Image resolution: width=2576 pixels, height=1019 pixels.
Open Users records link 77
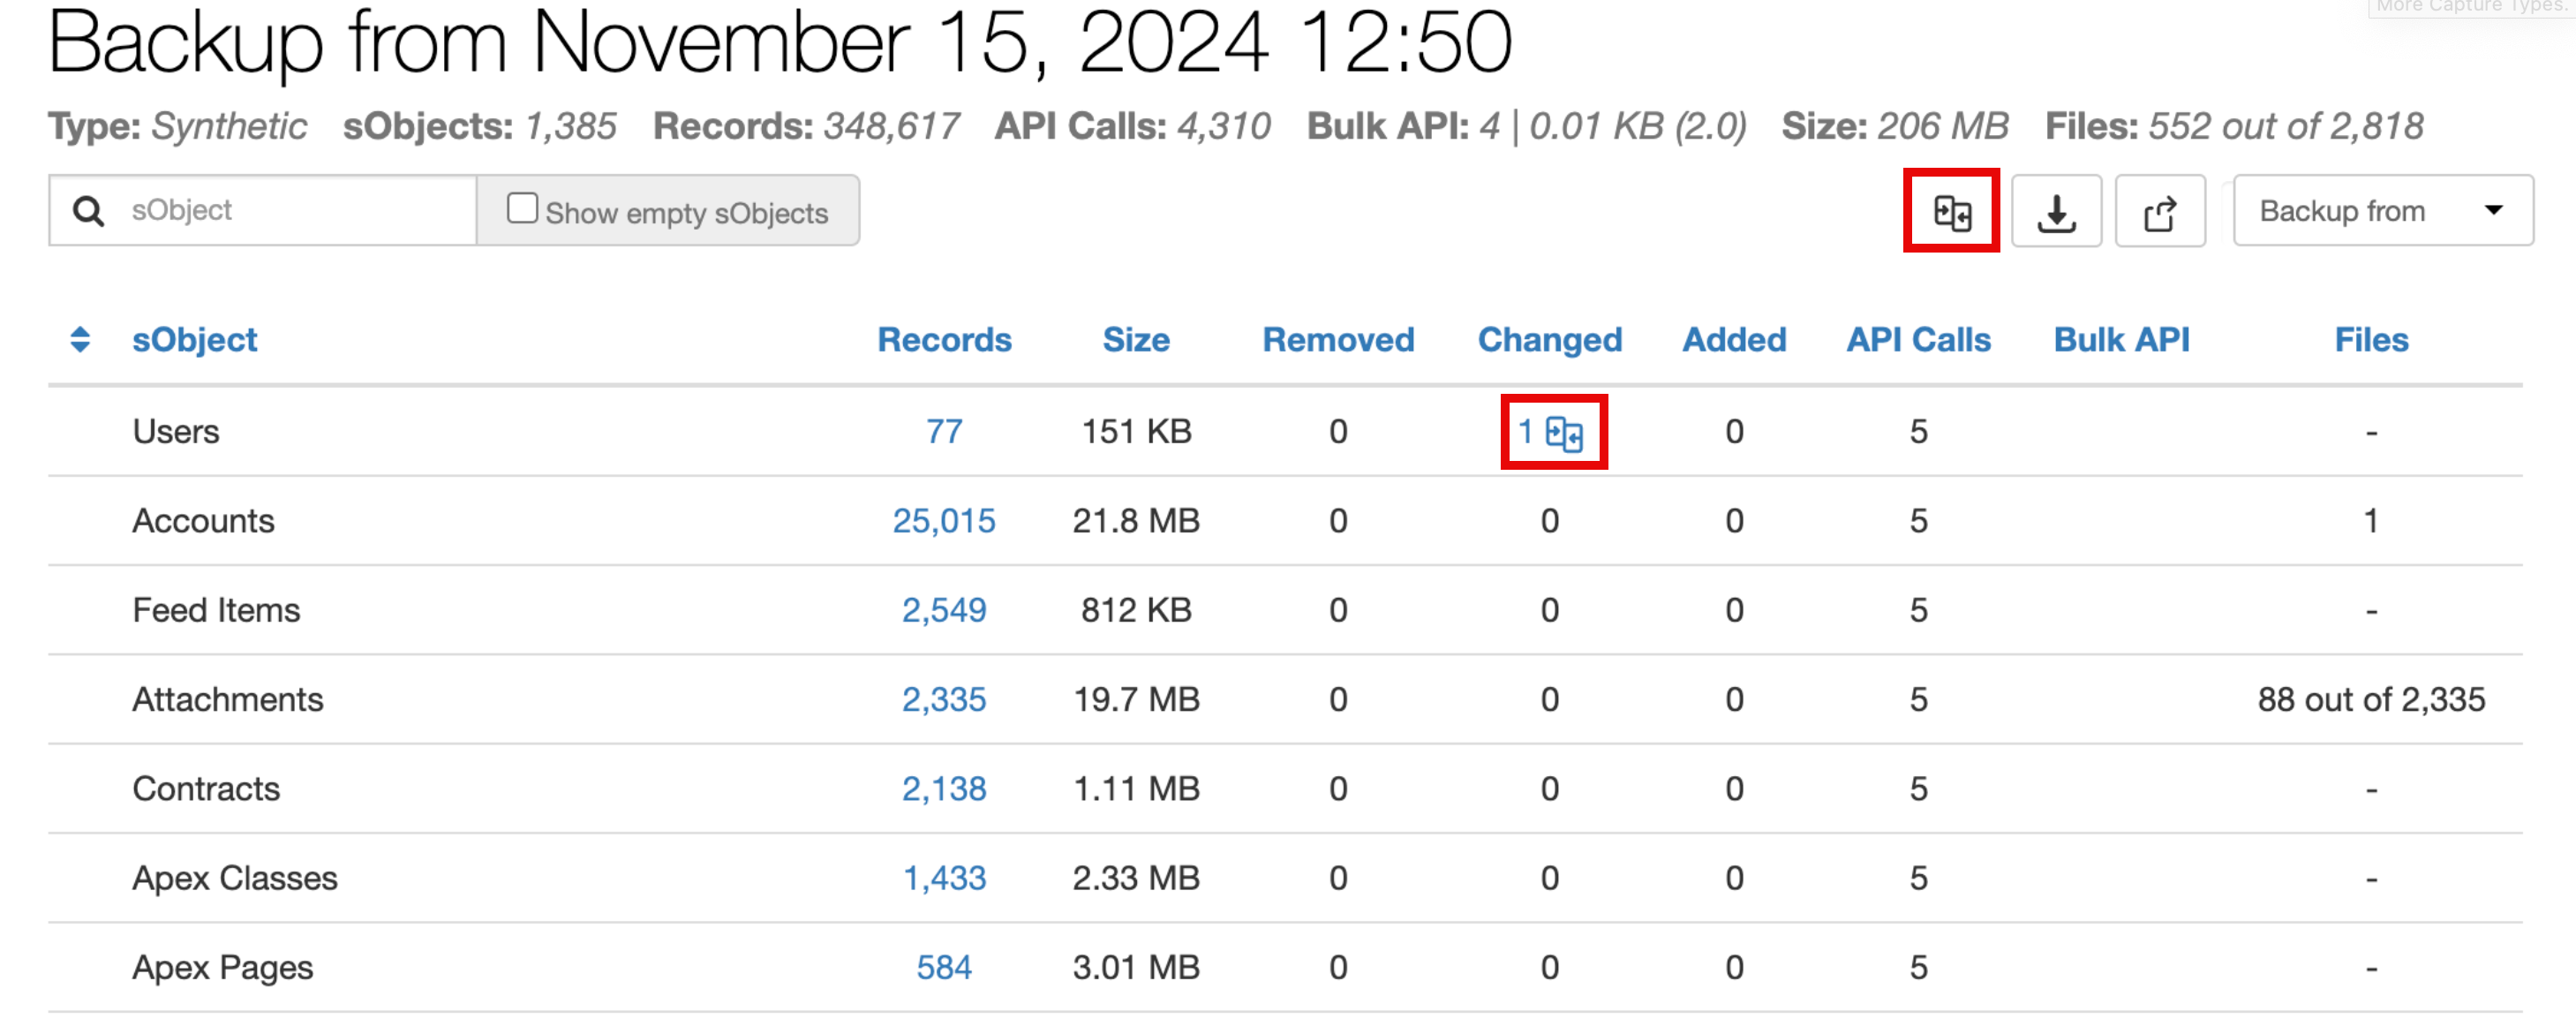tap(944, 431)
